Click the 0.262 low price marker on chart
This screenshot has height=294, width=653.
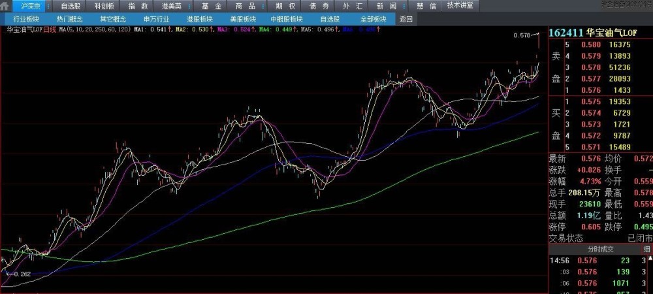tap(22, 274)
